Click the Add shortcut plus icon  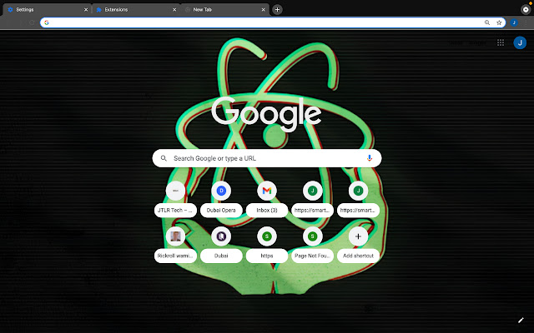358,236
